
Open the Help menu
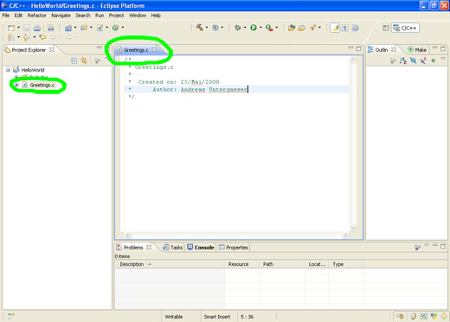click(156, 16)
